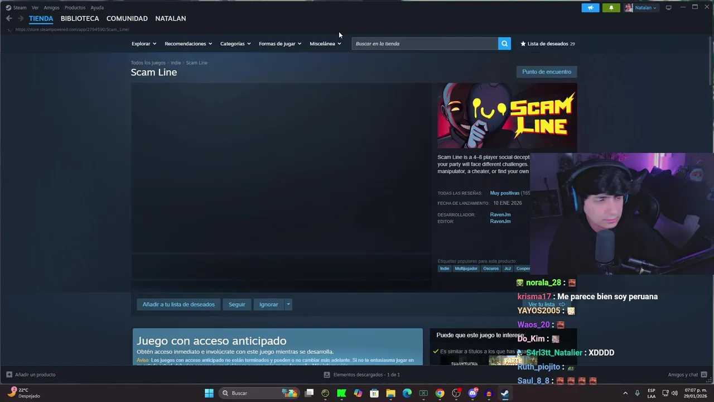Open the green Kick app taskbar icon
The width and height of the screenshot is (714, 402).
(341, 393)
